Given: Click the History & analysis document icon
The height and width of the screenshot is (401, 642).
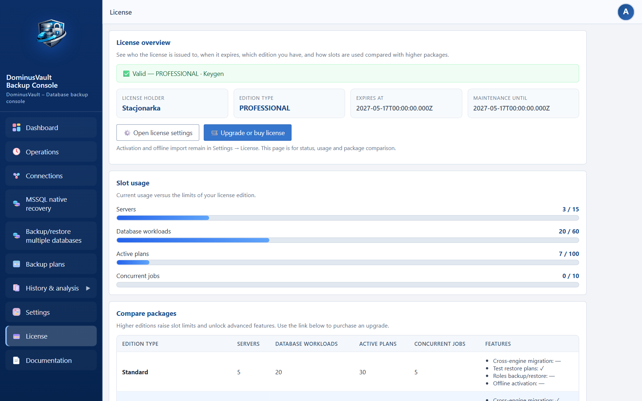Looking at the screenshot, I should tap(16, 288).
